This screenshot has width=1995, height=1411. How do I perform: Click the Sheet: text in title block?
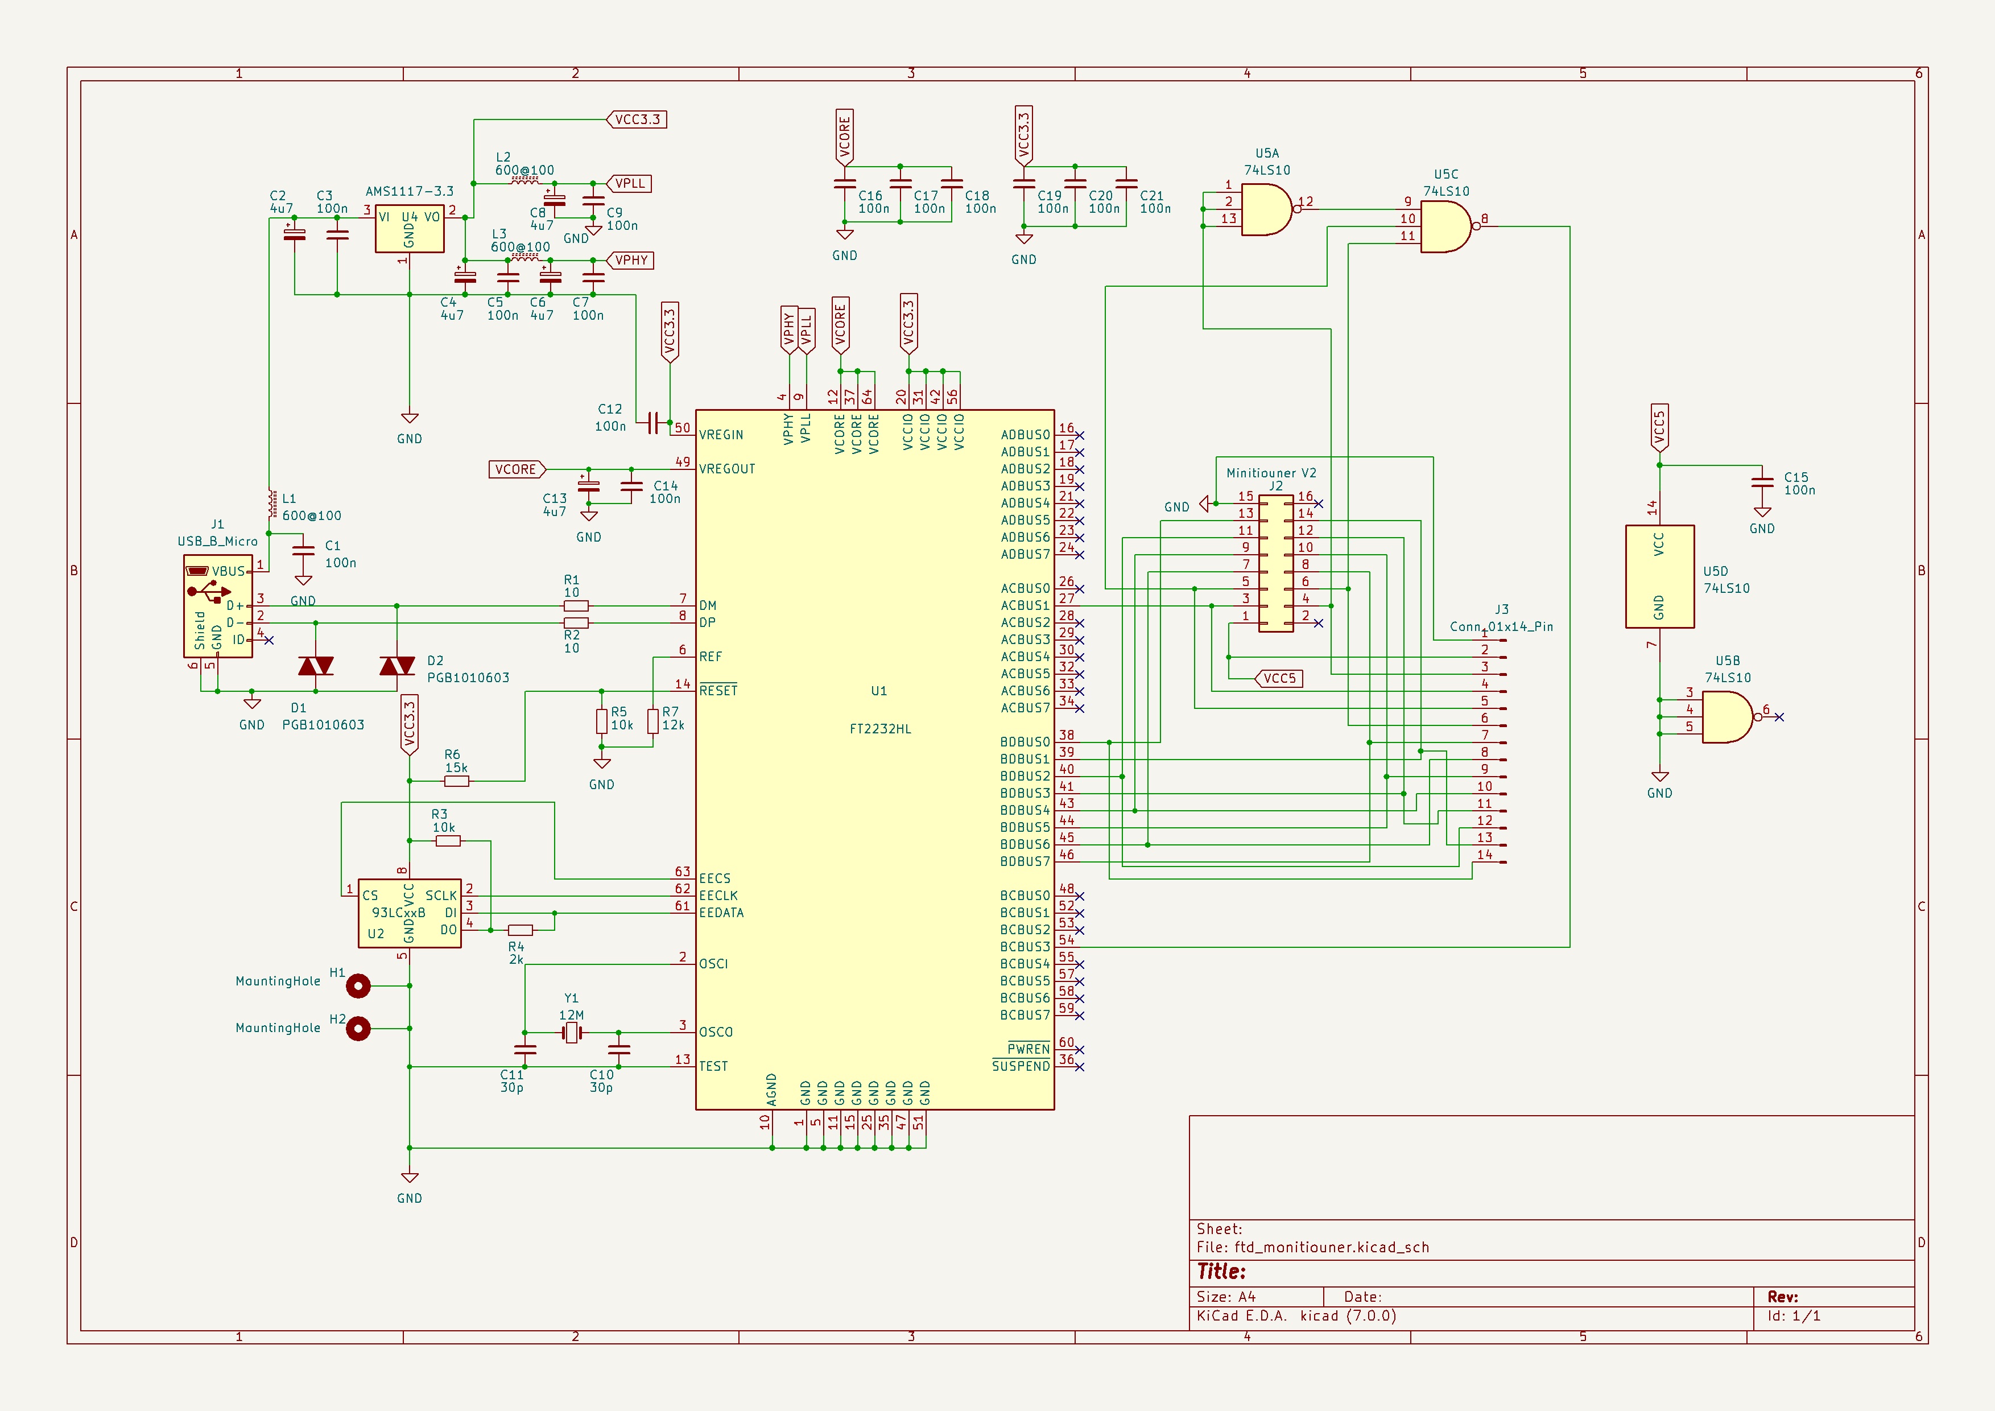1219,1228
